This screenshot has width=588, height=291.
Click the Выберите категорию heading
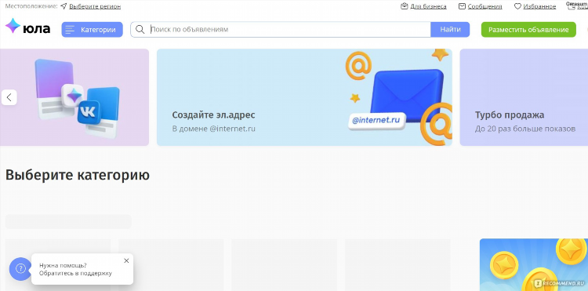78,175
